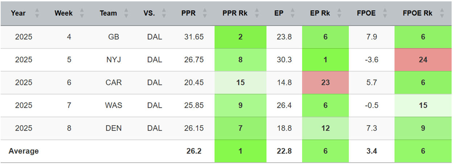Select the red FPOE Rk 24 cell
This screenshot has width=453, height=164.
click(x=423, y=60)
